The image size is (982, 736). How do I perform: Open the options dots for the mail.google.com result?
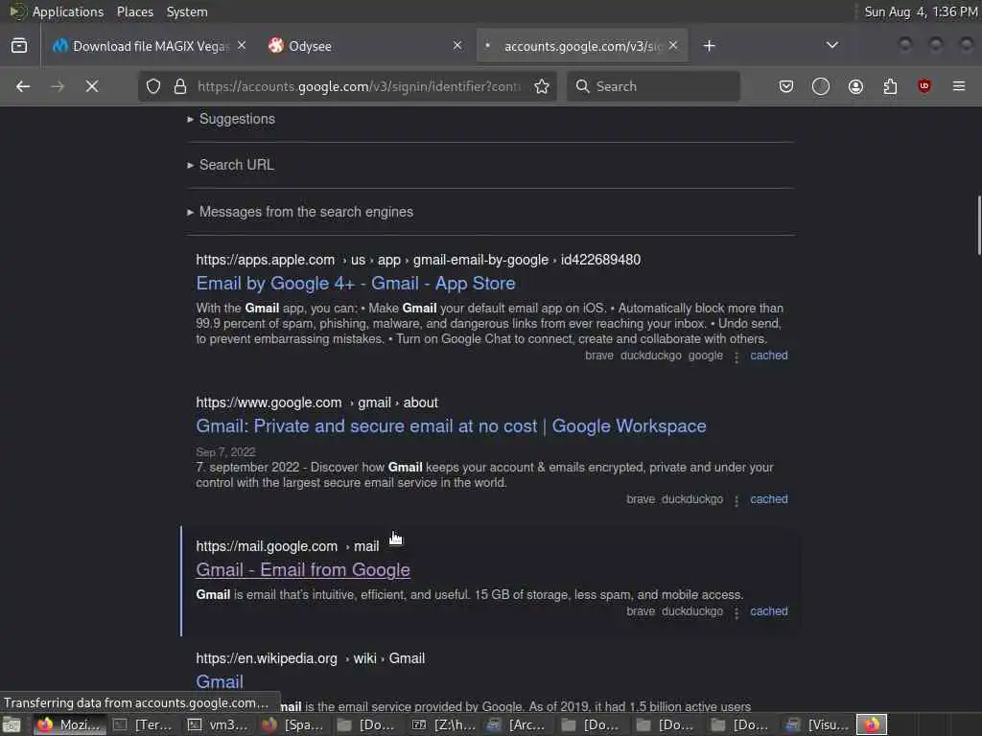point(736,612)
